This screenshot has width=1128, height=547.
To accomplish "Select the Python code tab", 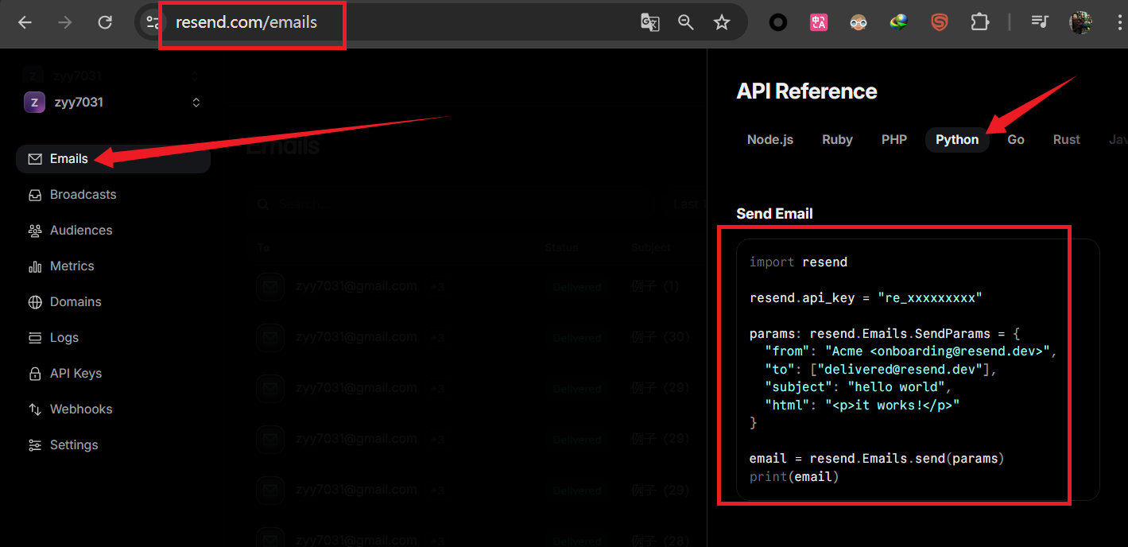I will (957, 139).
